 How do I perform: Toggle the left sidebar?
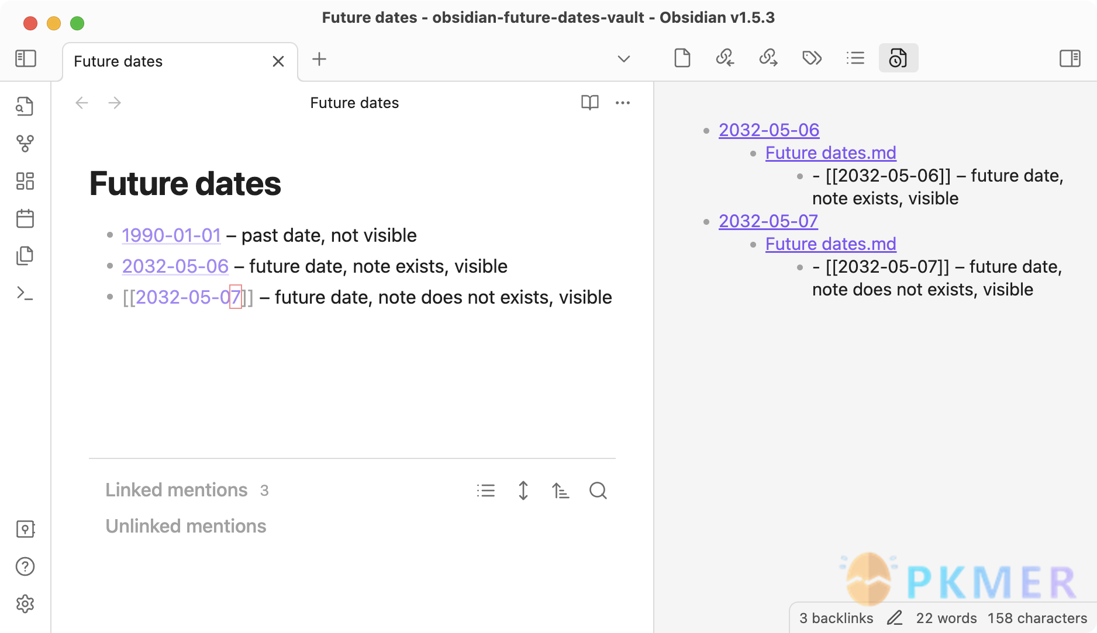point(26,58)
